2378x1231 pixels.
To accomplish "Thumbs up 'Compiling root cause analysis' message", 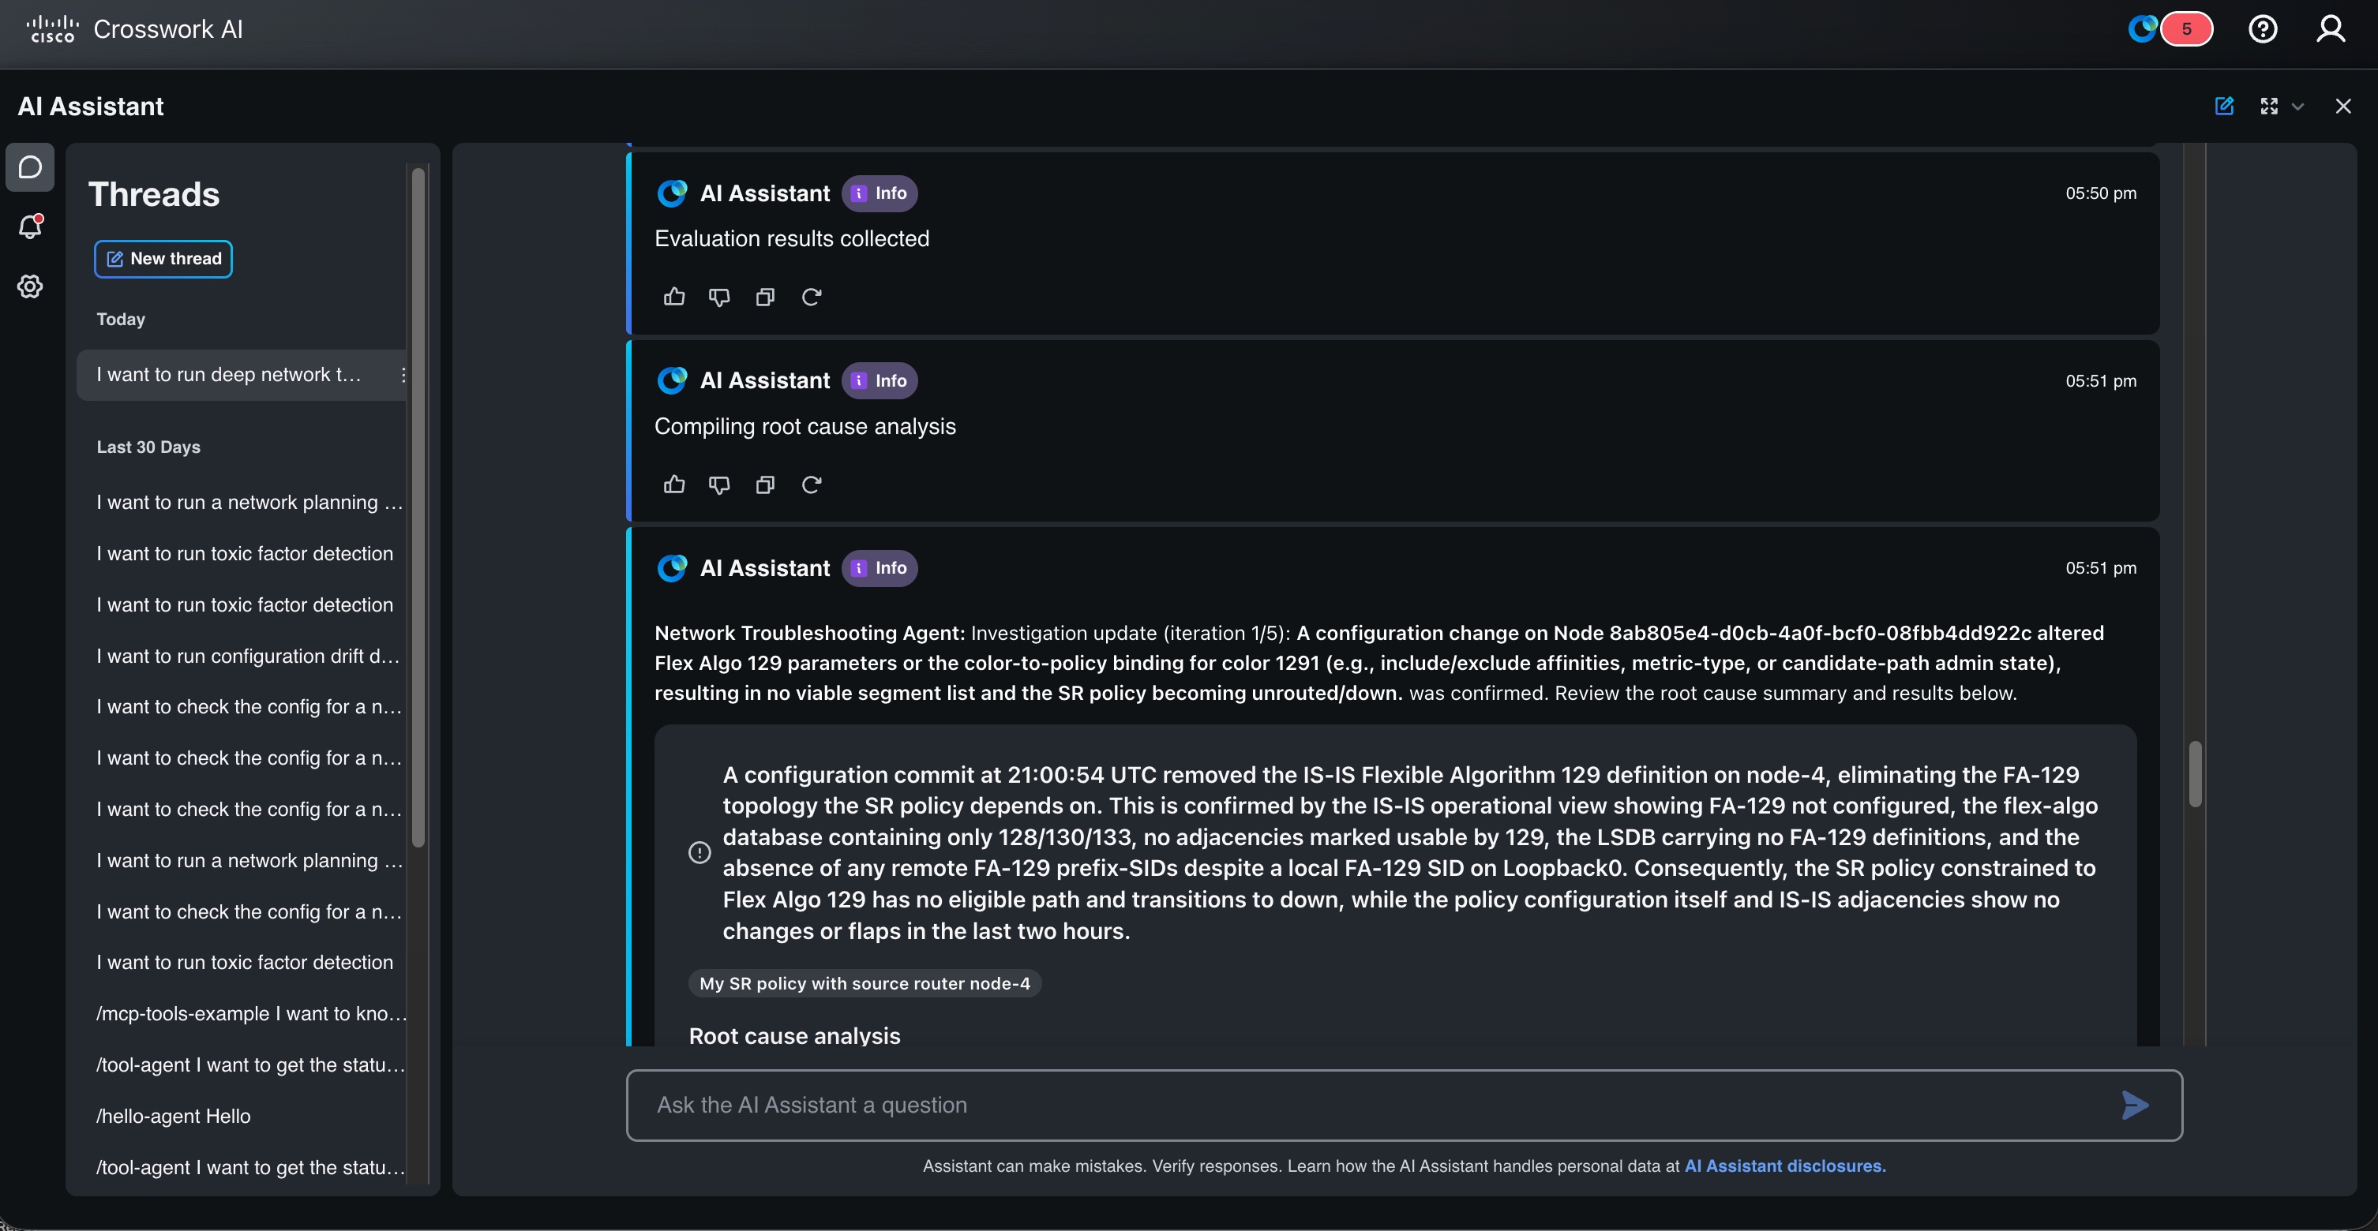I will 674,485.
